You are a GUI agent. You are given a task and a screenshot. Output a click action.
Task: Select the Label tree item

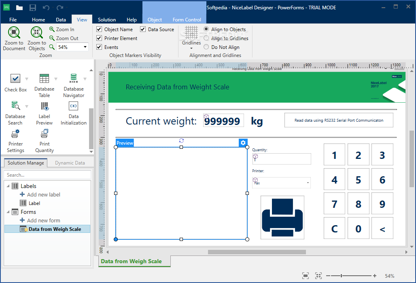[x=34, y=203]
